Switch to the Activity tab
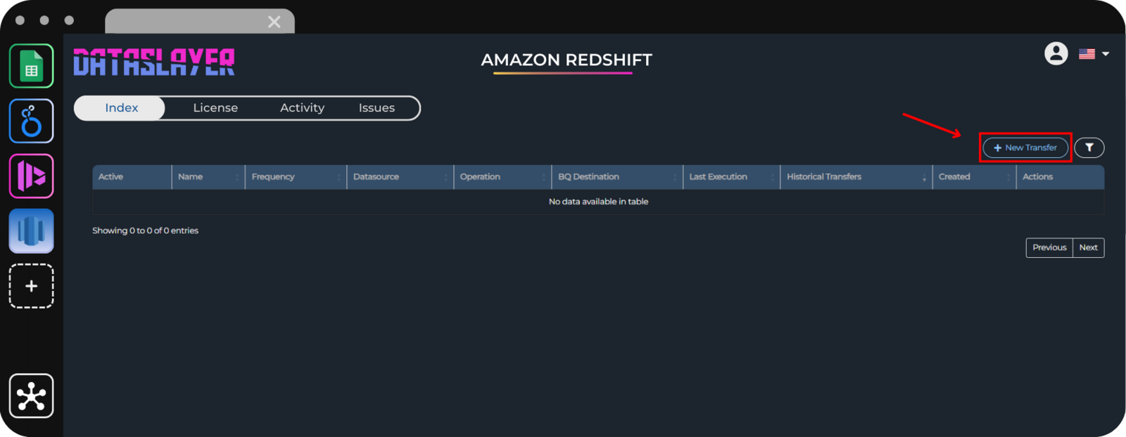 coord(302,108)
